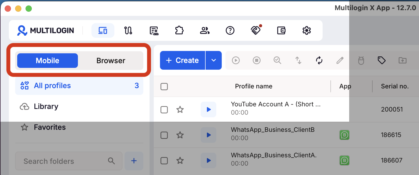Open the profiles devices icon in top navigation
Viewport: 419px width, 175px height.
(x=103, y=30)
